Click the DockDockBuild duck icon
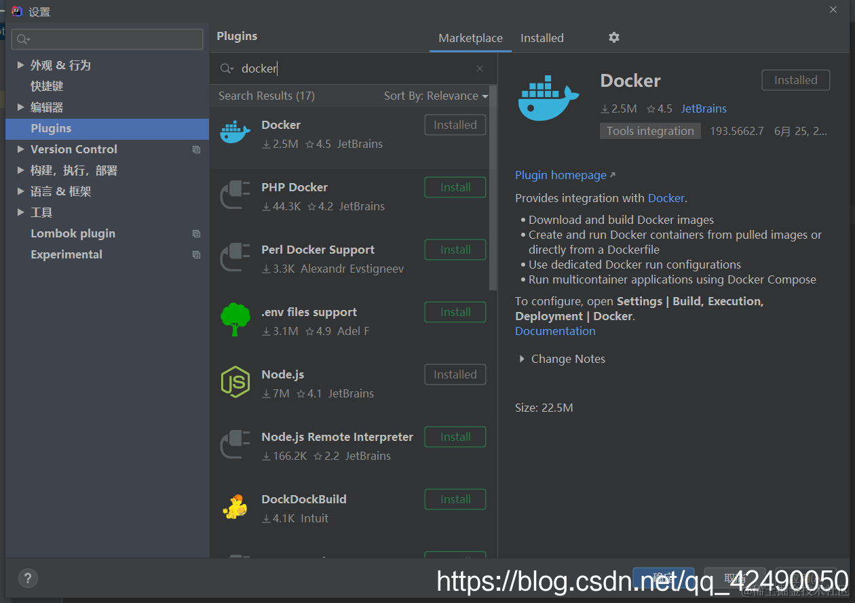This screenshot has height=603, width=855. pyautogui.click(x=235, y=507)
